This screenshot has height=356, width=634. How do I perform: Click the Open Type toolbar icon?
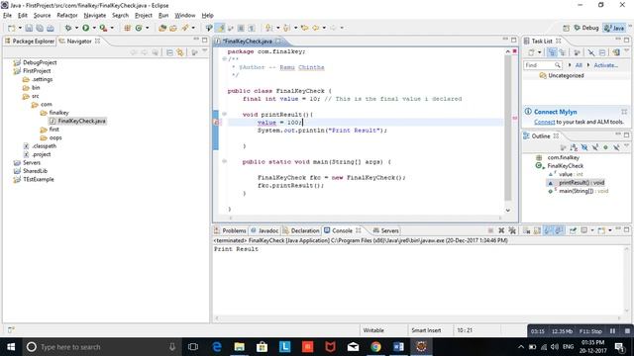pyautogui.click(x=162, y=28)
